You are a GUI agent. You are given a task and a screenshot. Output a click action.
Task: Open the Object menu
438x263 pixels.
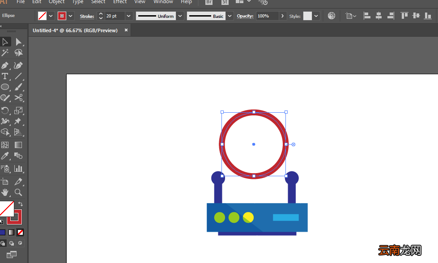[57, 2]
